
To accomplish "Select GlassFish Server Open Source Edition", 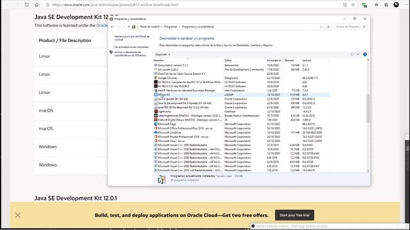I will tap(242, 73).
